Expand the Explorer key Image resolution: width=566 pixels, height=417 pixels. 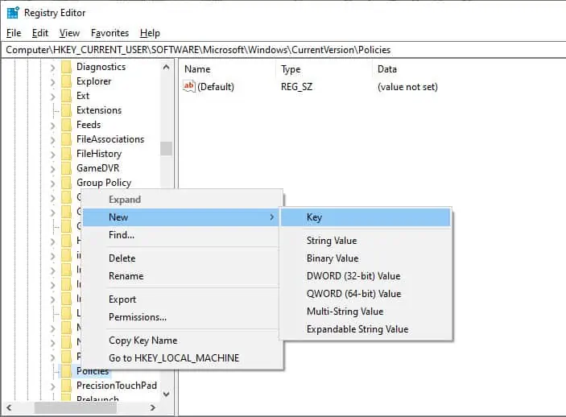coord(52,82)
